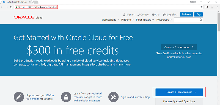Open Frequently Asked Questions
The height and width of the screenshot is (105, 220).
click(179, 101)
